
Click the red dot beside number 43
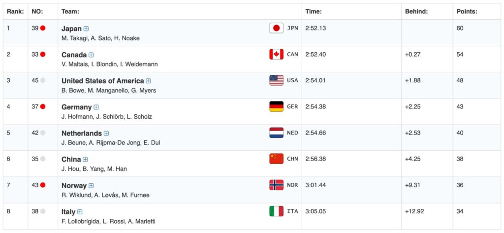43,185
